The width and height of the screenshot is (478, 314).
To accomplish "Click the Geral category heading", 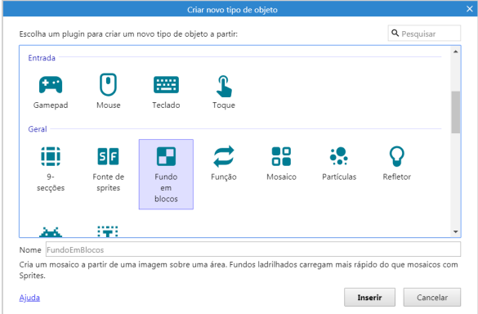I will tap(38, 129).
